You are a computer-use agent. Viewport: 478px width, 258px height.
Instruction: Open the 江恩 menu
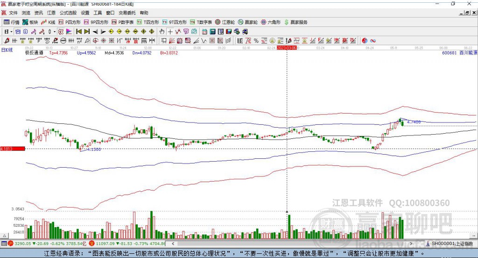[x=51, y=13]
